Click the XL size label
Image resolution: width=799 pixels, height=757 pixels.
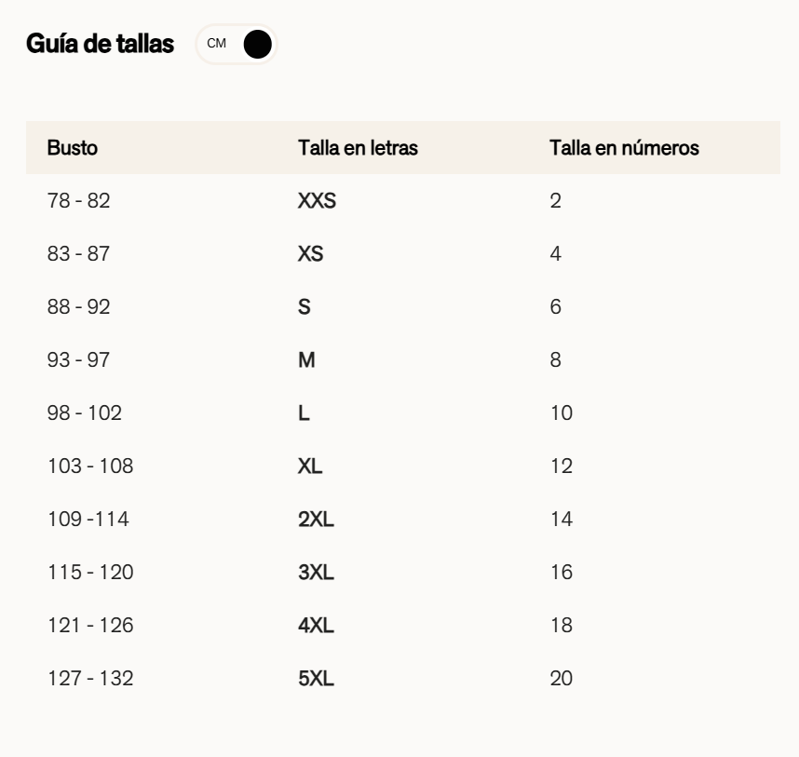coord(310,466)
